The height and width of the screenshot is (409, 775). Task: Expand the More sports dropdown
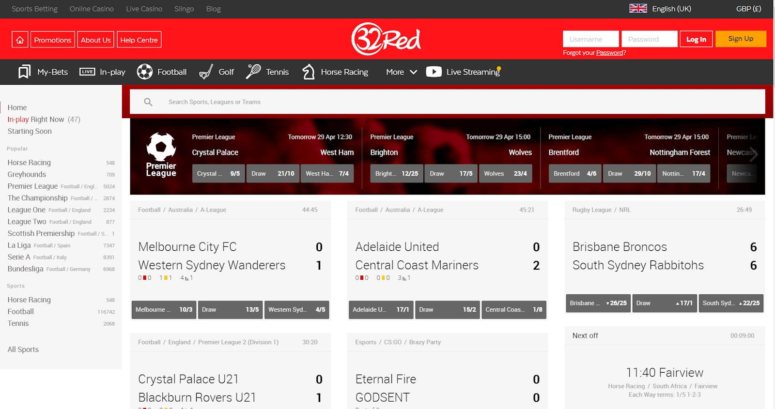click(x=402, y=72)
